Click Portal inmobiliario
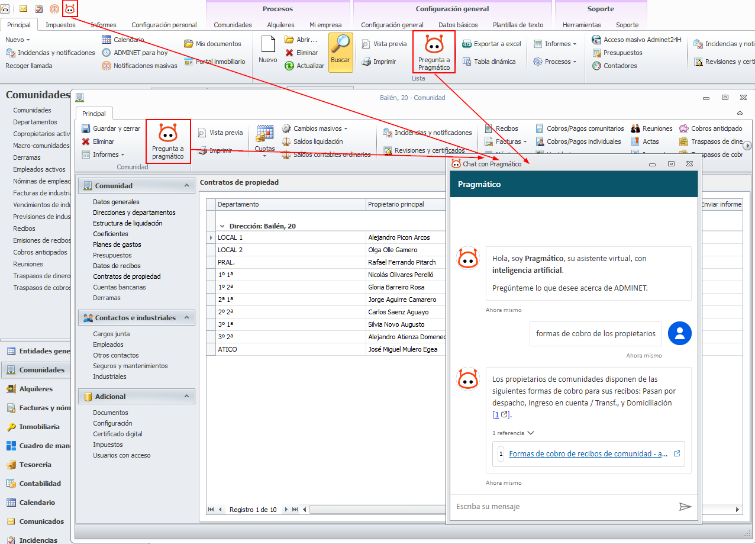 (x=214, y=62)
